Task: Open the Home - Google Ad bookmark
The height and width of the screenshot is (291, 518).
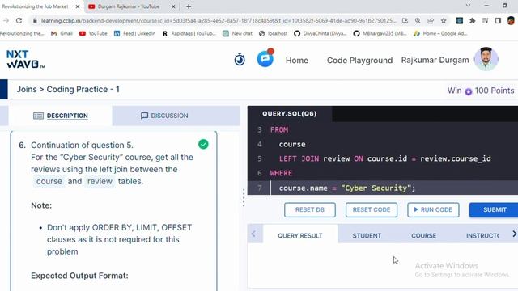Action: pos(440,33)
